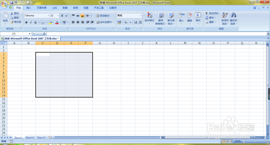Select column header G
Screen dimensions: 270x145
coord(100,43)
